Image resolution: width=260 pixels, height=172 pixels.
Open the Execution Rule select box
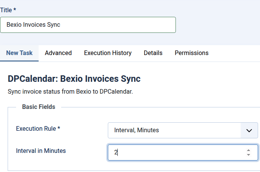[x=174, y=130]
